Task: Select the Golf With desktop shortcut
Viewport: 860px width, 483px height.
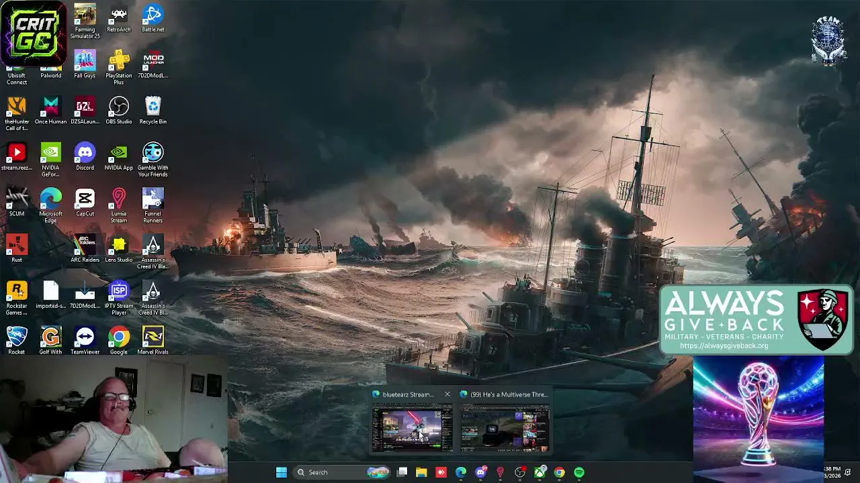Action: [51, 341]
